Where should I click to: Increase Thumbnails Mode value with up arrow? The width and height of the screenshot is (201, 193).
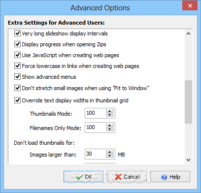(x=110, y=111)
